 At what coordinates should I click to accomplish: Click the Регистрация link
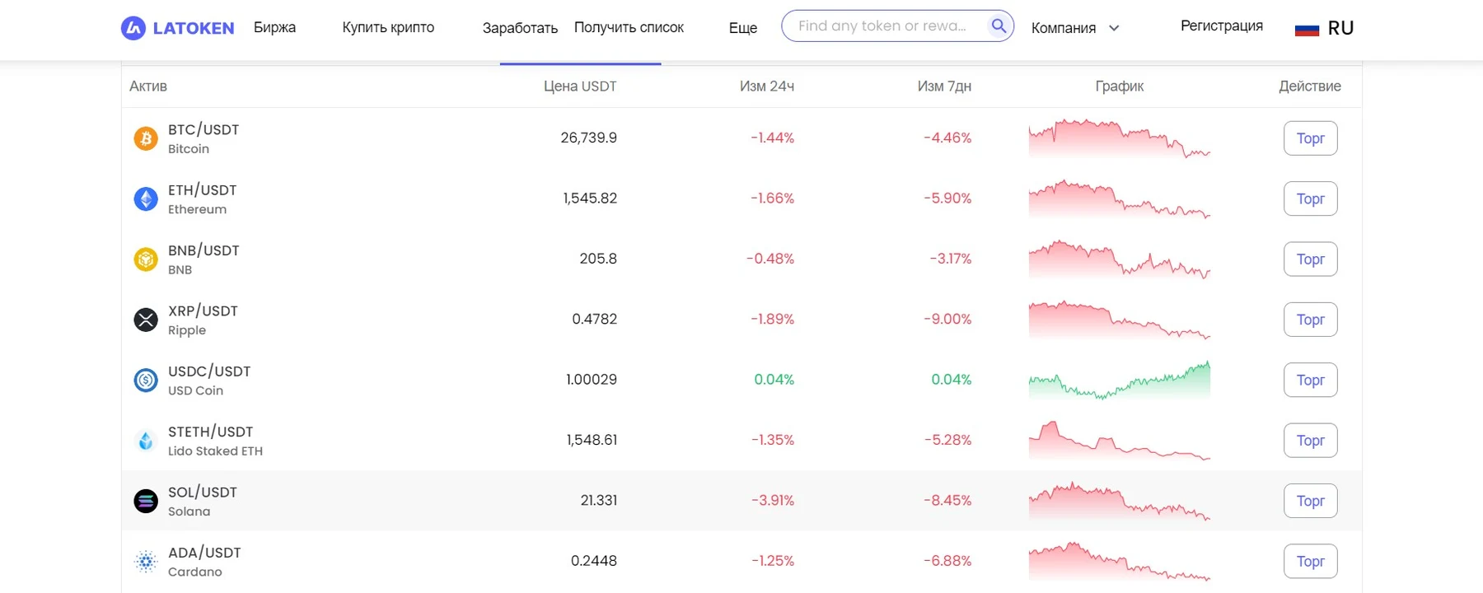coord(1222,26)
